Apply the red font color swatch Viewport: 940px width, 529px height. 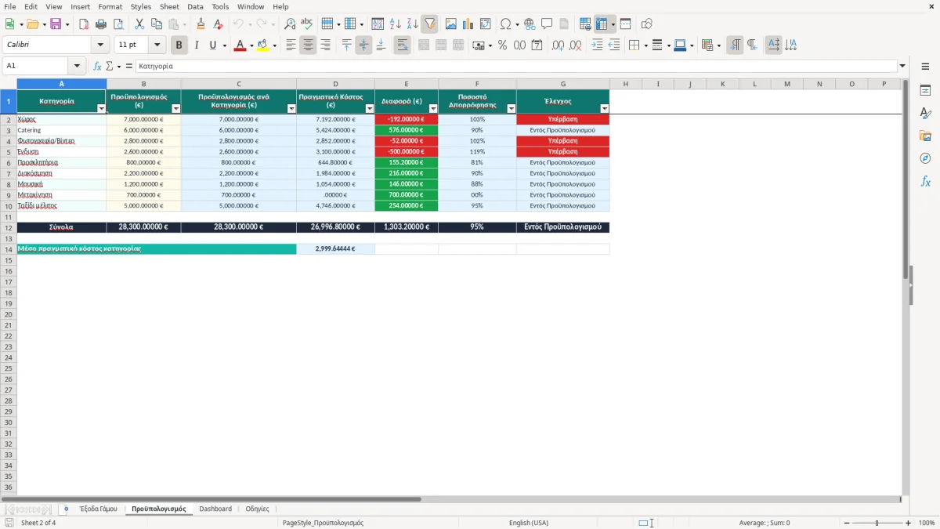coord(240,45)
